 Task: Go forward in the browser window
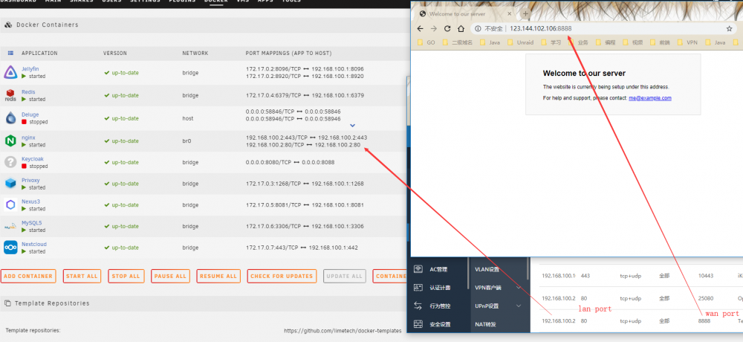434,28
